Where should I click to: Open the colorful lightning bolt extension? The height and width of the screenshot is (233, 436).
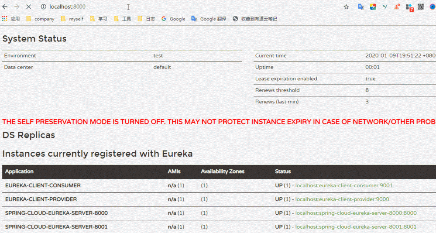(x=373, y=7)
